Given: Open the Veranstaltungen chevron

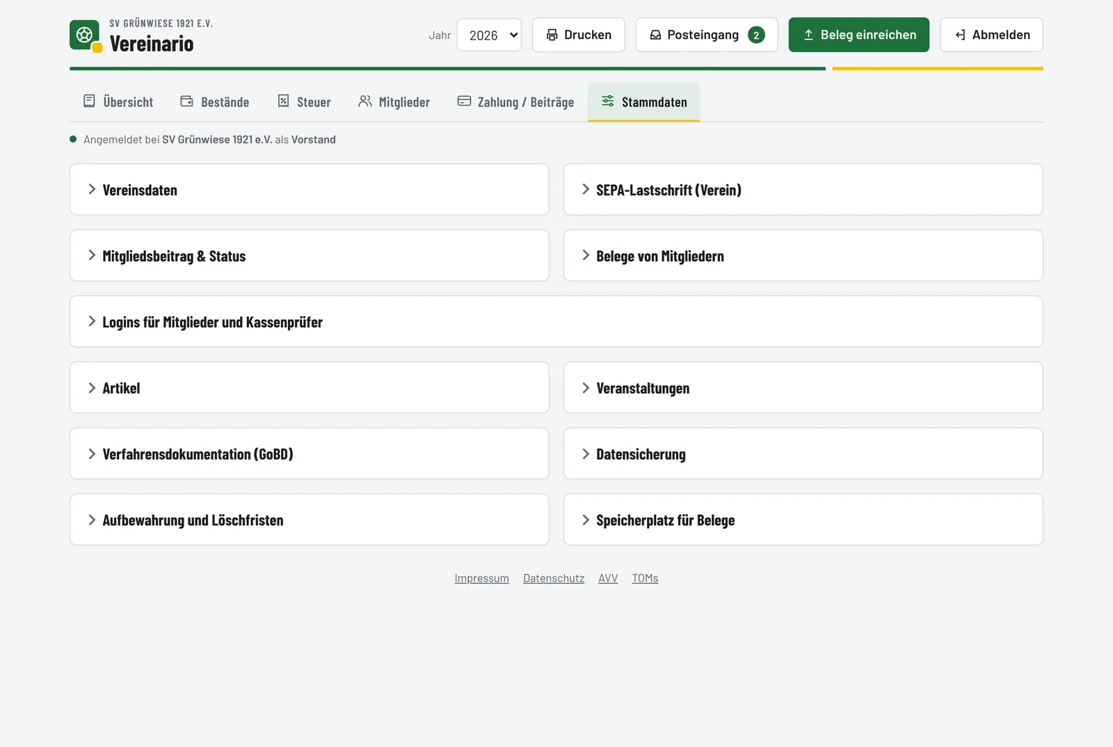Looking at the screenshot, I should [x=586, y=388].
